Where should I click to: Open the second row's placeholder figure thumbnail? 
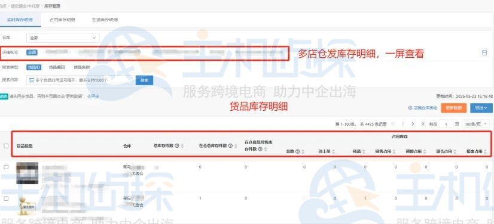[28, 205]
